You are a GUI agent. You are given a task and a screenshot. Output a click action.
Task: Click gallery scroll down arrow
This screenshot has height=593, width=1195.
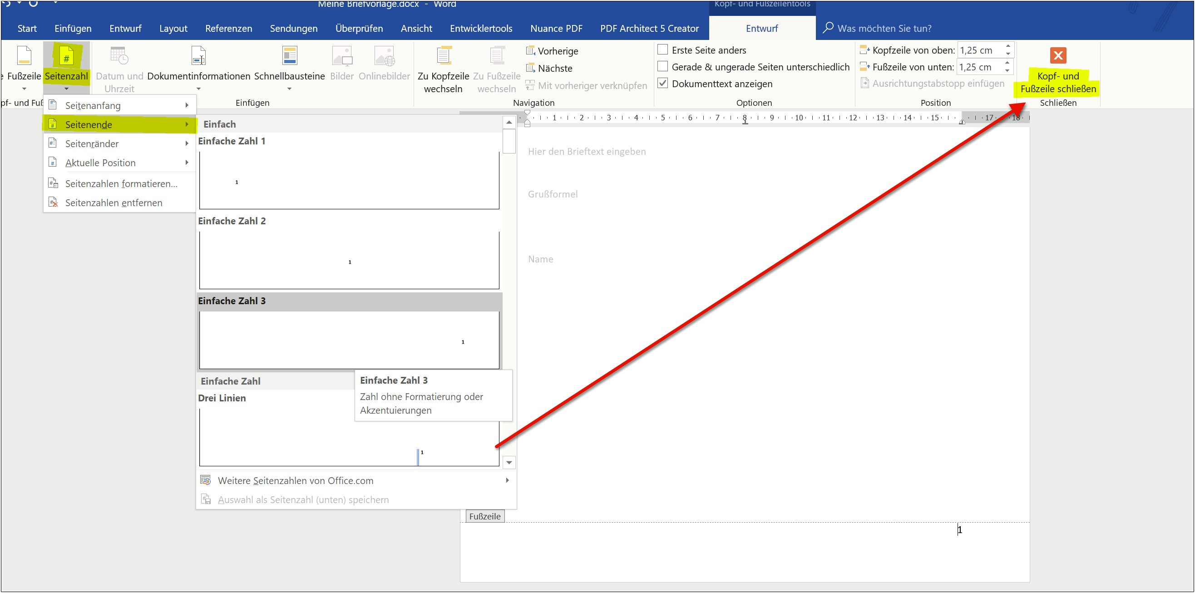point(509,462)
